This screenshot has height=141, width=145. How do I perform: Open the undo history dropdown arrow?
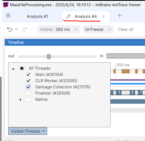click(x=16, y=29)
